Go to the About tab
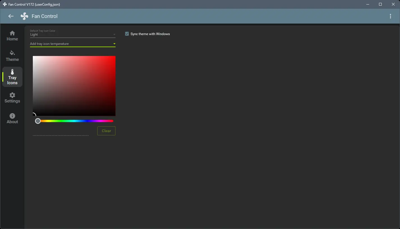Image resolution: width=400 pixels, height=229 pixels. coord(12,118)
